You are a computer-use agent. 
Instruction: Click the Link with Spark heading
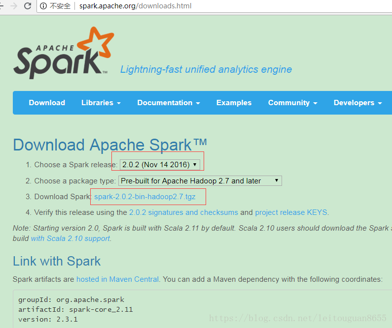57,261
